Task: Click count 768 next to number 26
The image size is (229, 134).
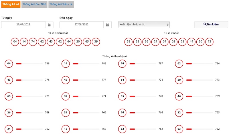Action: [47, 112]
